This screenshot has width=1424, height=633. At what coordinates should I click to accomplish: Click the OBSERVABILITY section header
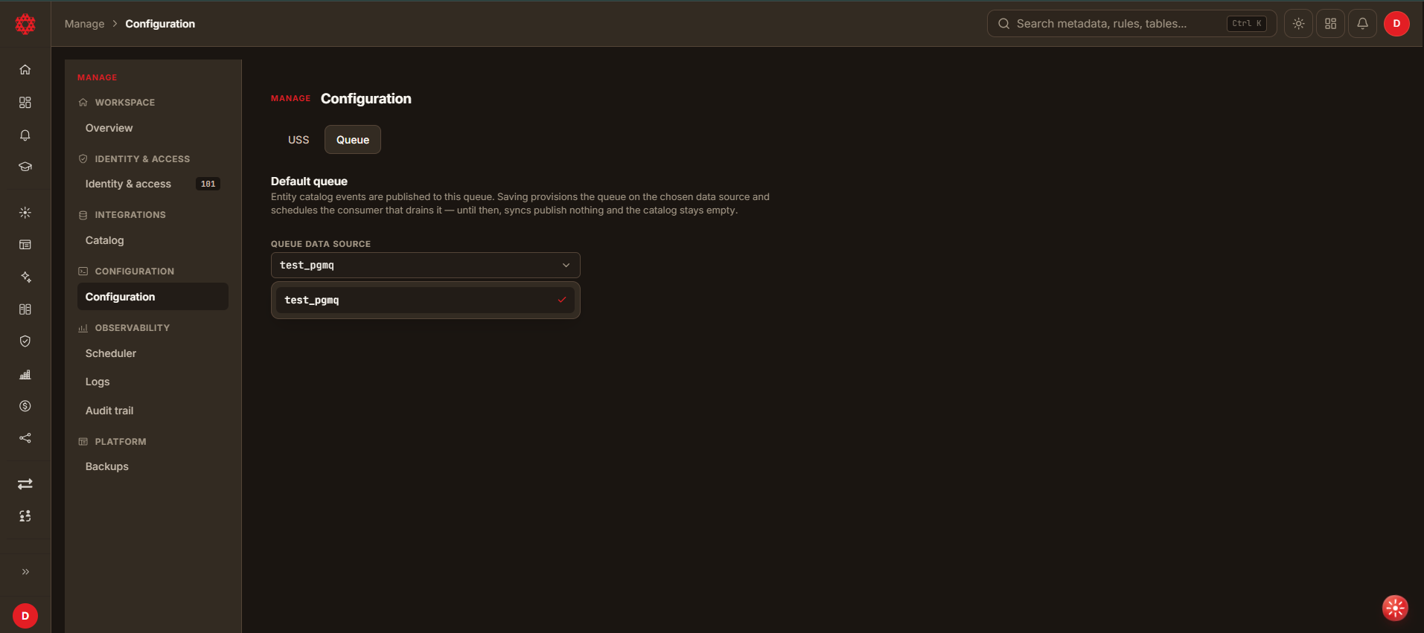click(x=132, y=328)
